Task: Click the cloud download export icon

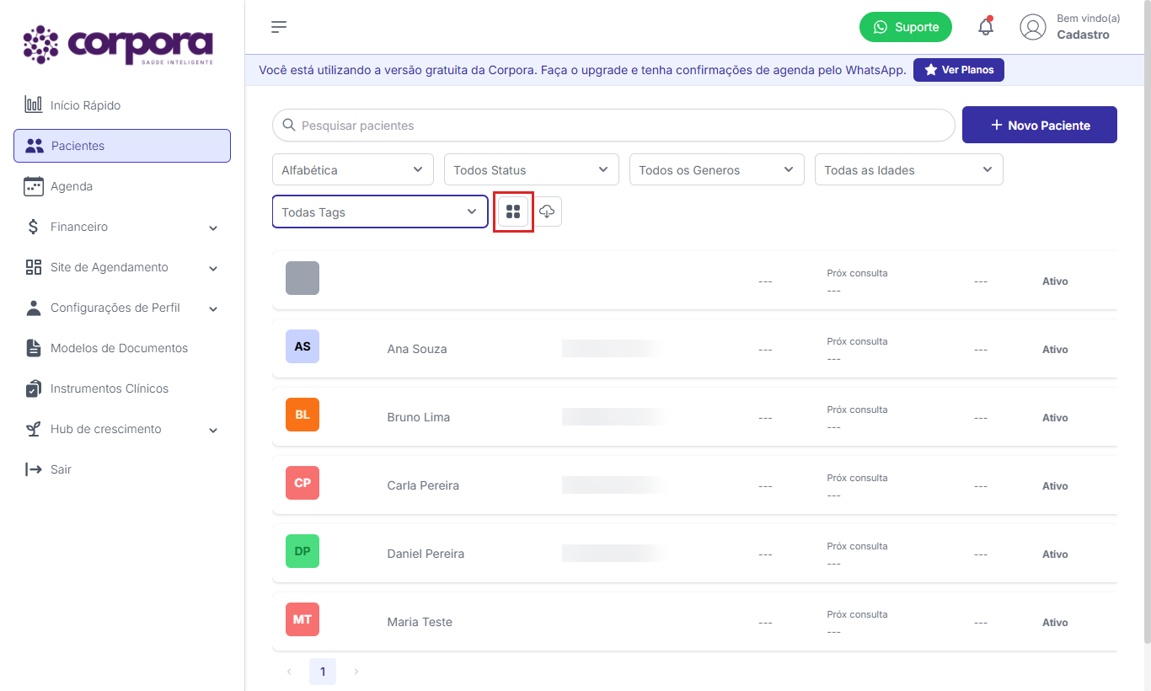Action: (547, 212)
